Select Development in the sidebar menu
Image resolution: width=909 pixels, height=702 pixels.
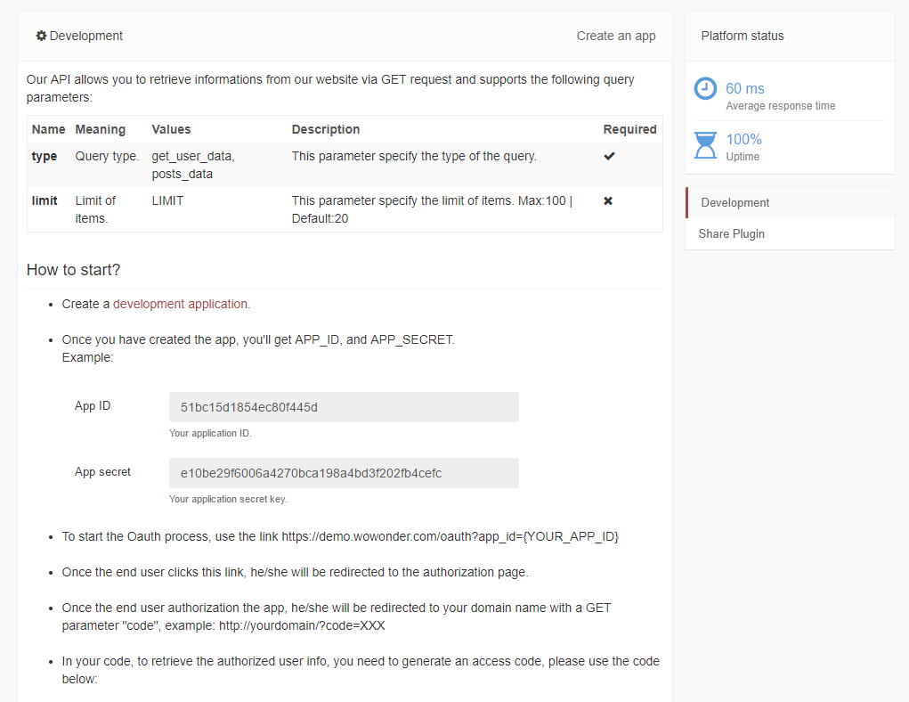[735, 203]
